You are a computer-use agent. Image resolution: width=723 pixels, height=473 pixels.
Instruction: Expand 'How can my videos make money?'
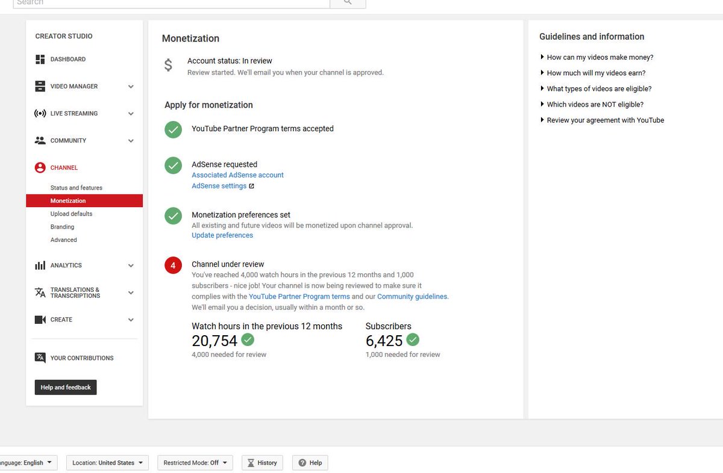click(596, 57)
